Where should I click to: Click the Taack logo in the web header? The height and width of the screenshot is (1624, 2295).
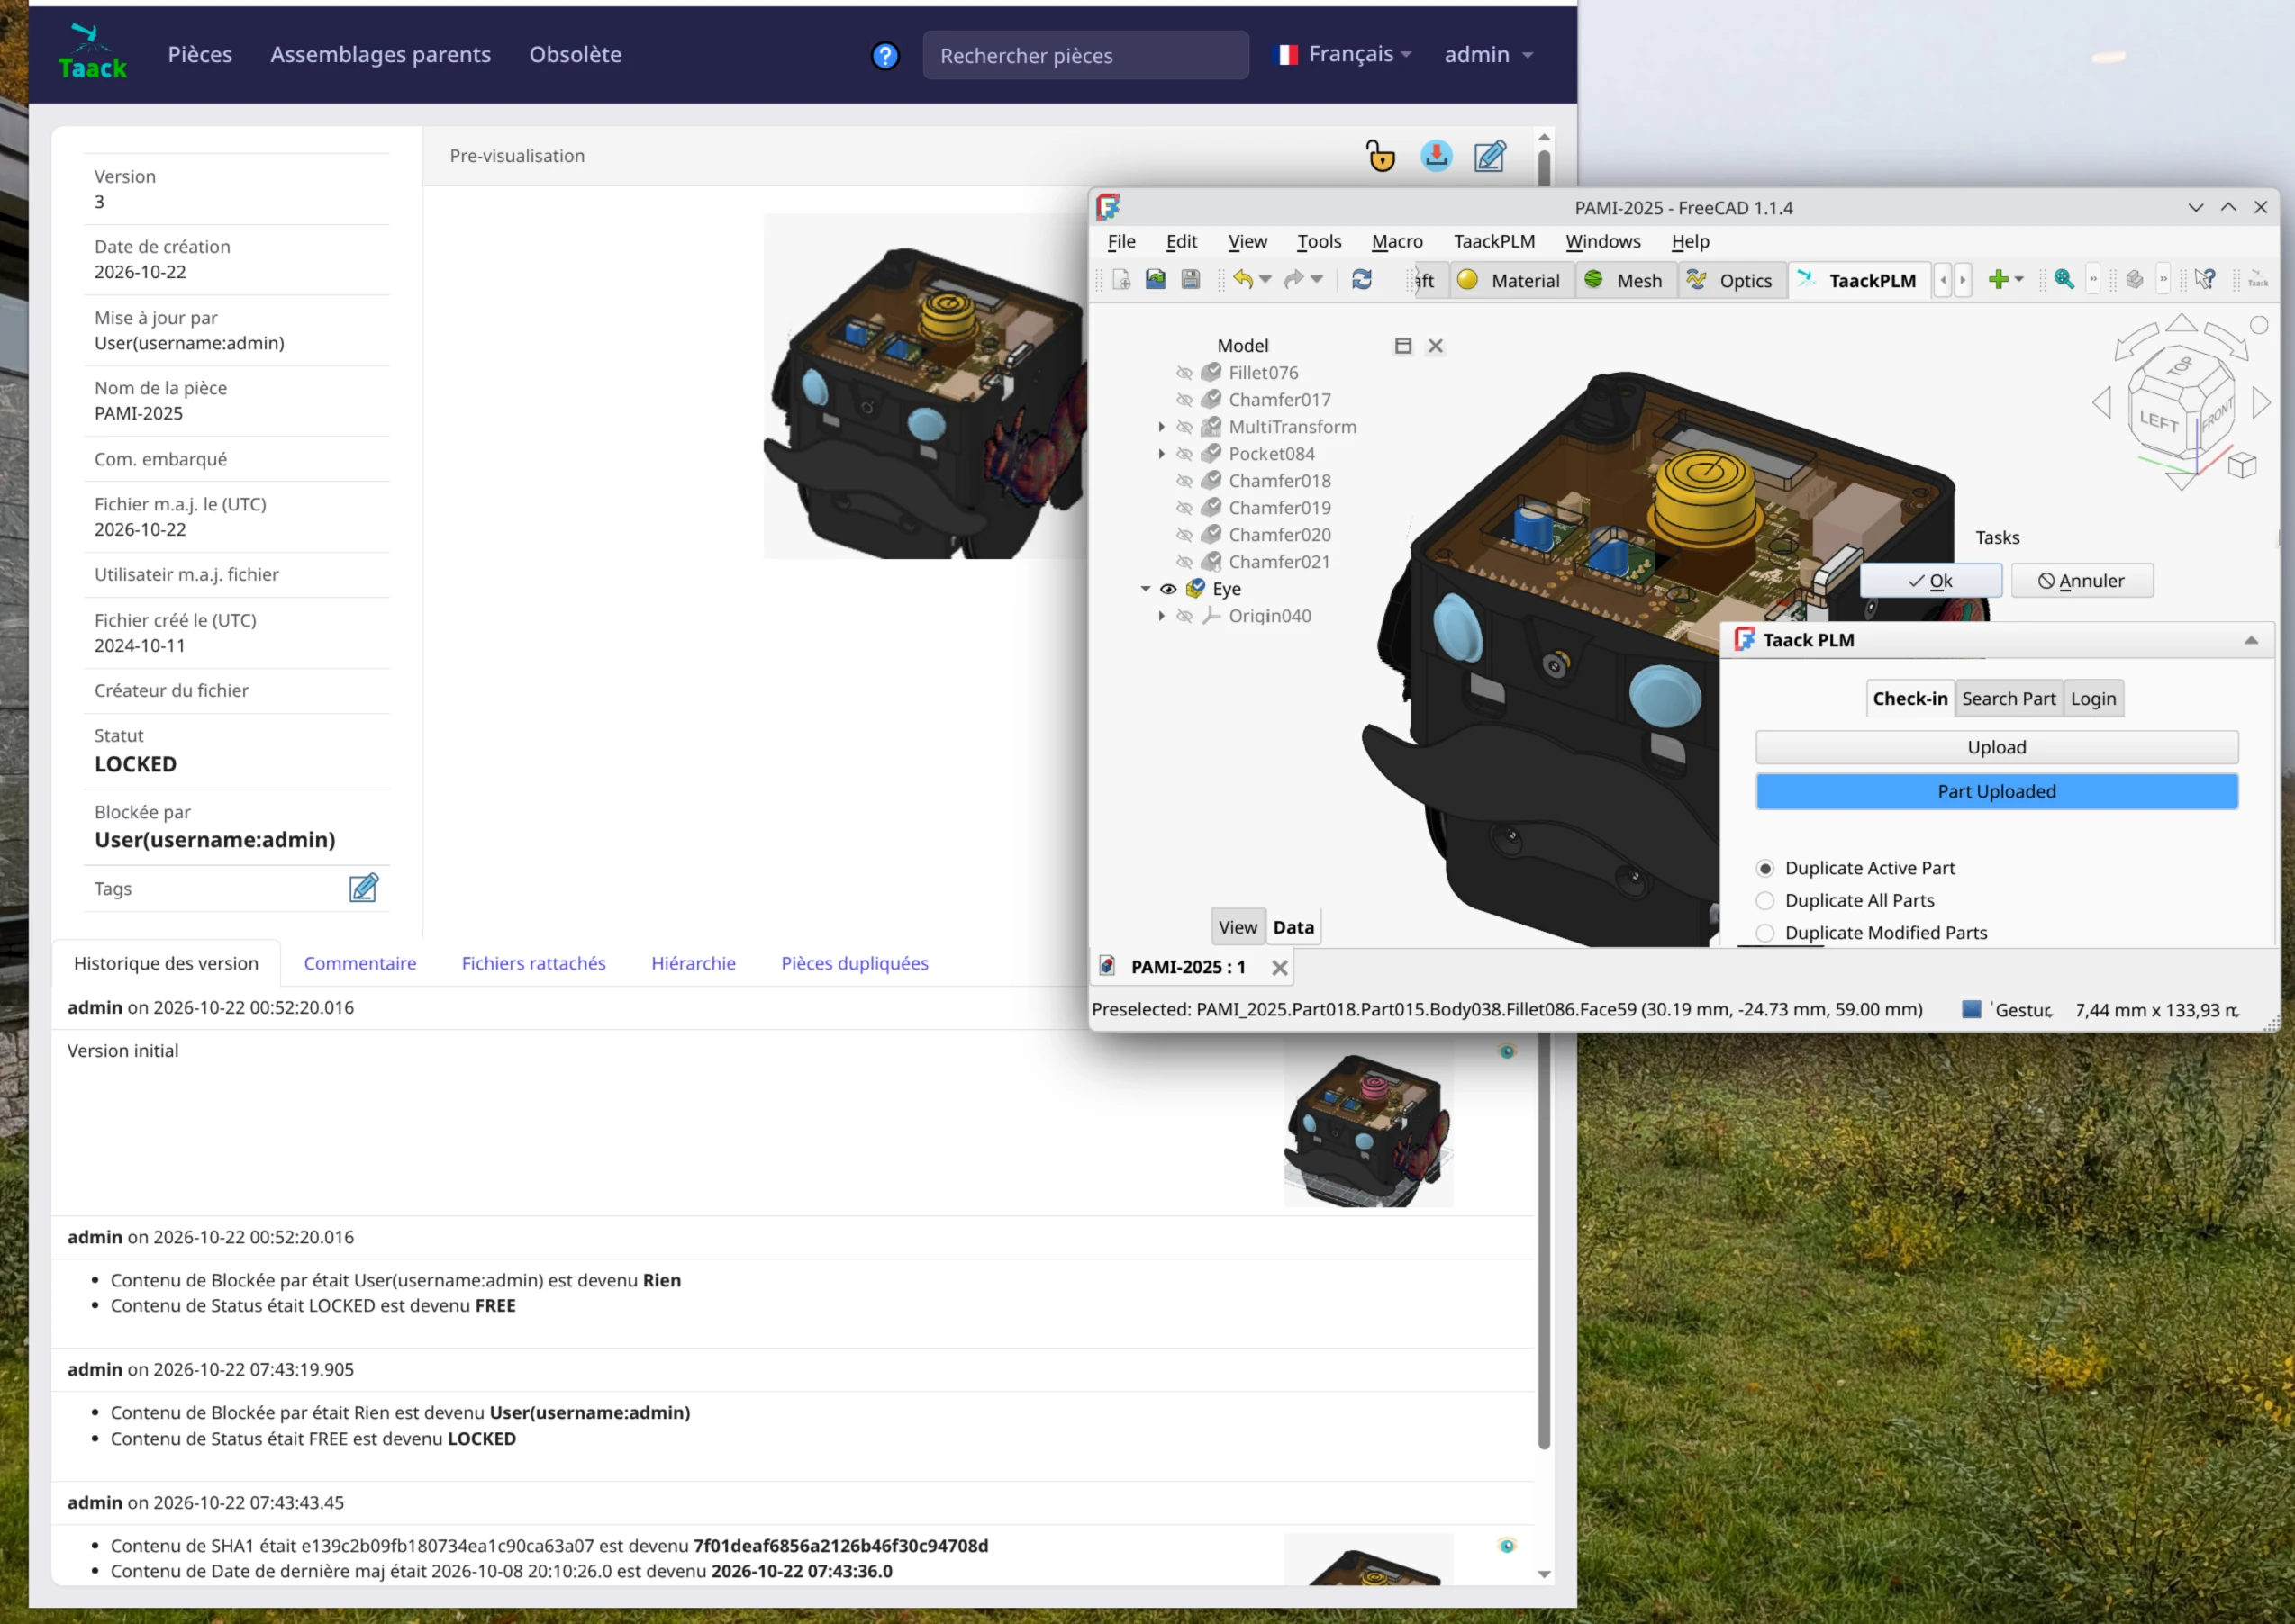click(92, 52)
